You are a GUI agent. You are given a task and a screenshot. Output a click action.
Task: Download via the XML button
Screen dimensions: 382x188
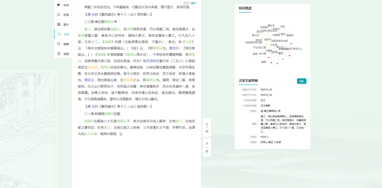[302, 81]
